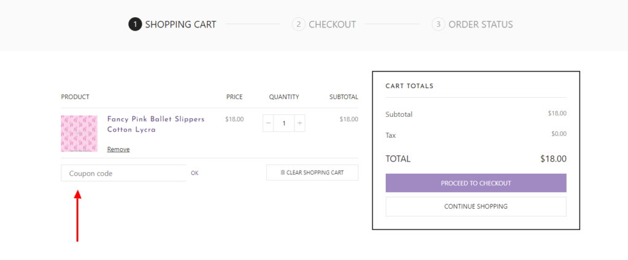The height and width of the screenshot is (260, 628).
Task: Open the pink ballet slippers product thumbnail
Action: pos(79,133)
